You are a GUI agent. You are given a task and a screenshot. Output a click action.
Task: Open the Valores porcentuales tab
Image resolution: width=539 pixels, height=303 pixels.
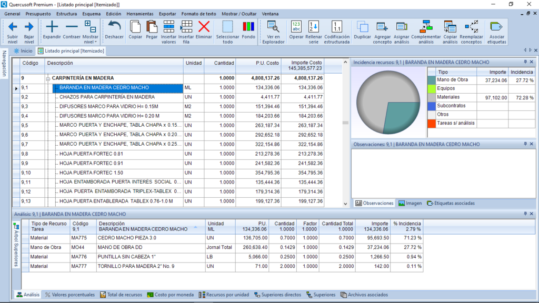[70, 295]
